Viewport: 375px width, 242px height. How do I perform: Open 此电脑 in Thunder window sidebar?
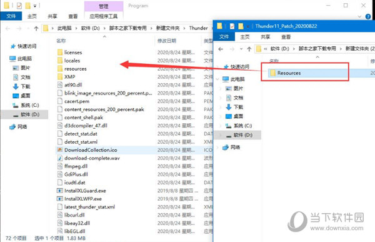pyautogui.click(x=24, y=58)
